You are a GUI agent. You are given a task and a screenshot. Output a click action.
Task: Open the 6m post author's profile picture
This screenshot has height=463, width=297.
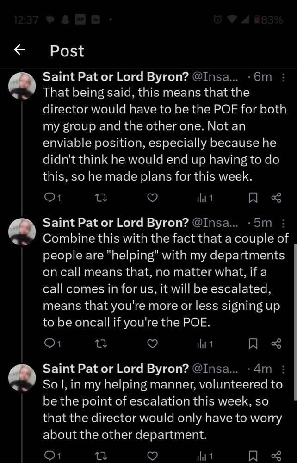point(22,86)
